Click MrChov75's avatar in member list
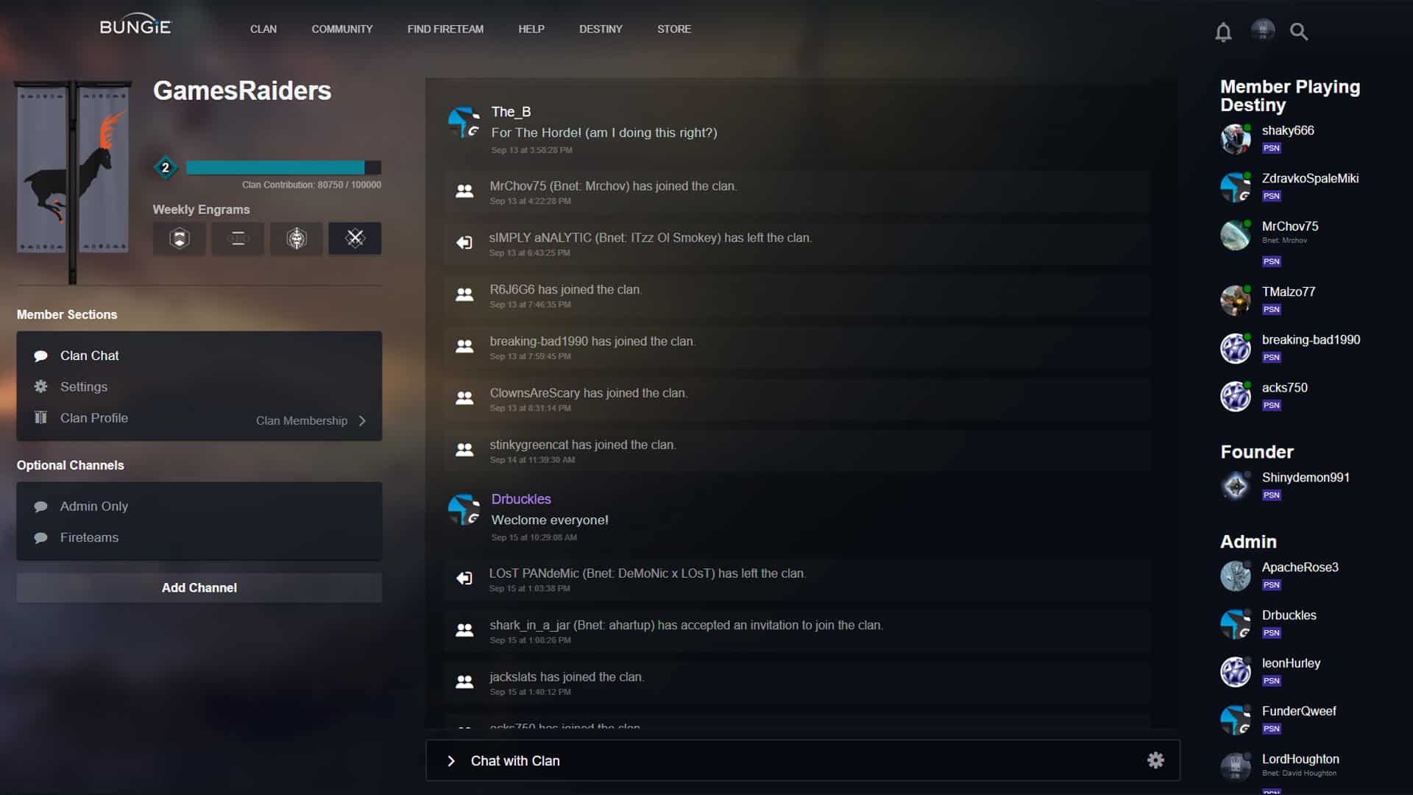The image size is (1413, 795). [1236, 235]
